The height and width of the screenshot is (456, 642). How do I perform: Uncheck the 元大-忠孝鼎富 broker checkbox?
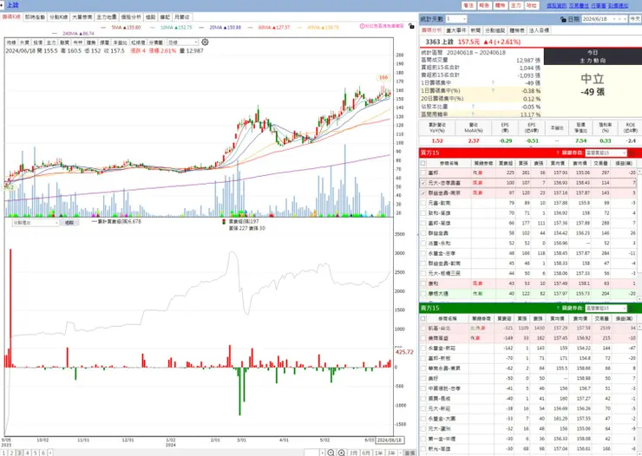click(423, 183)
